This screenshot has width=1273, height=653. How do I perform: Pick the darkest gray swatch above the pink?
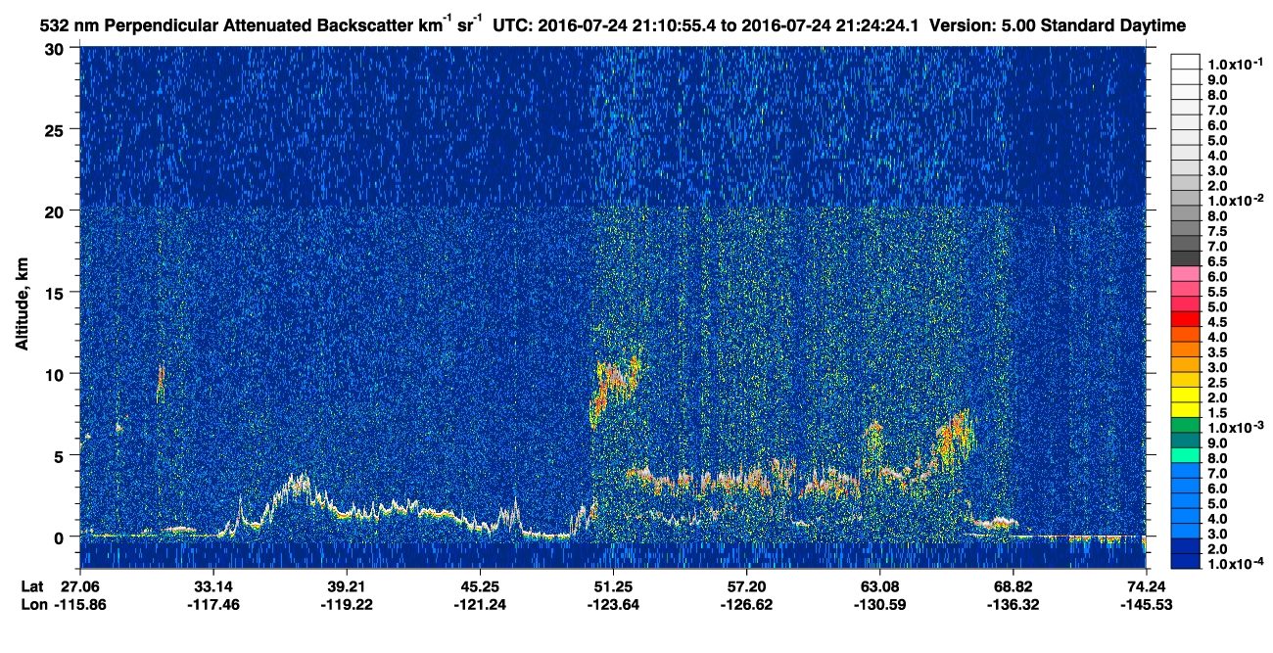(x=1186, y=258)
